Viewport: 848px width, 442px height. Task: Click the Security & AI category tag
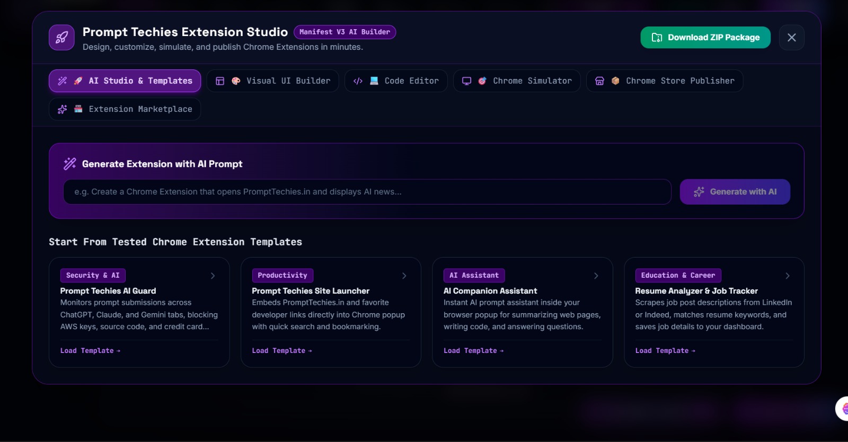93,276
